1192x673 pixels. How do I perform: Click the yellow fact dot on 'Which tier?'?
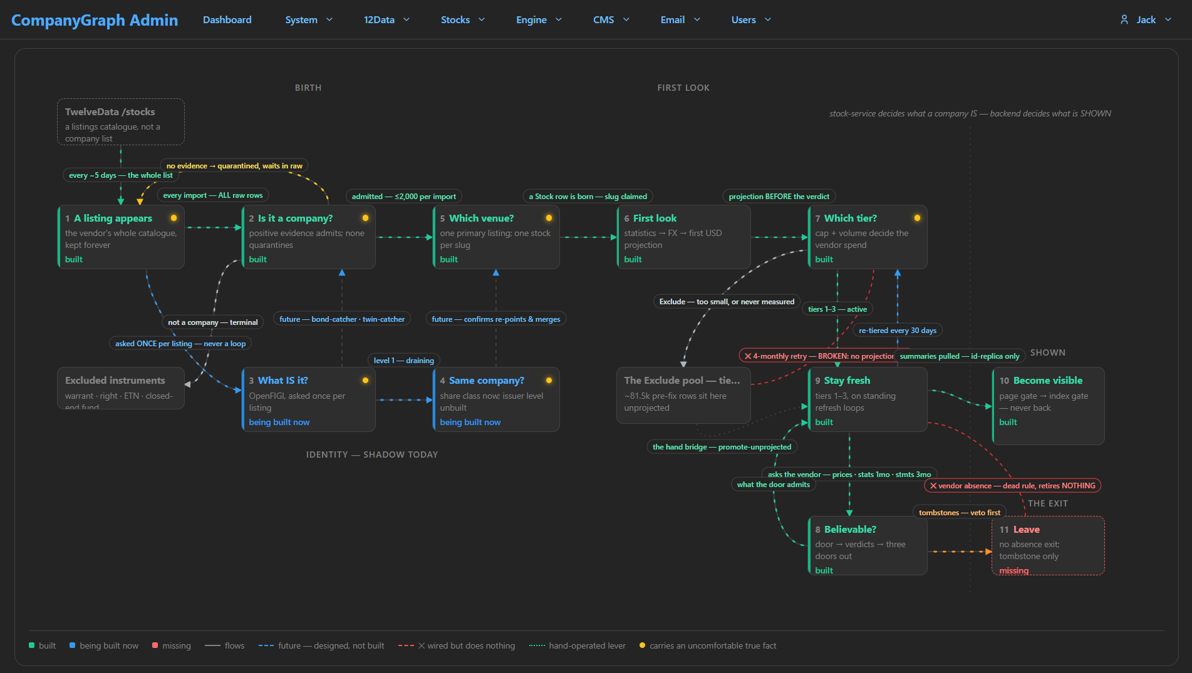(917, 218)
